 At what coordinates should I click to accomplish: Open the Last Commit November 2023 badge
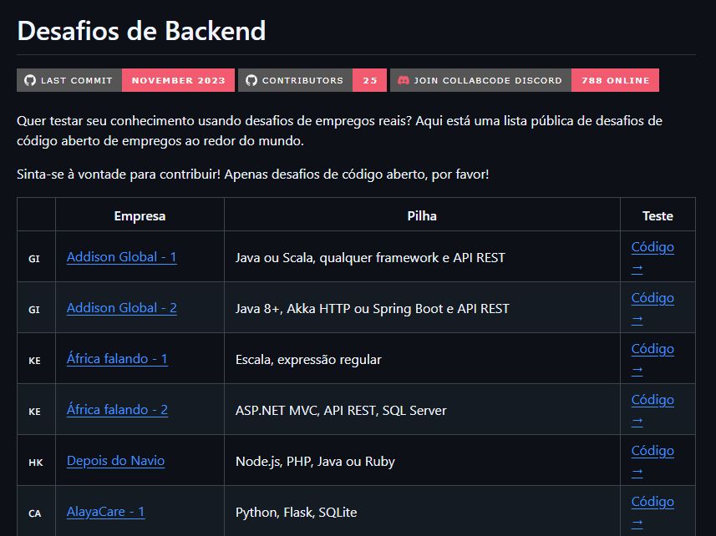[125, 80]
